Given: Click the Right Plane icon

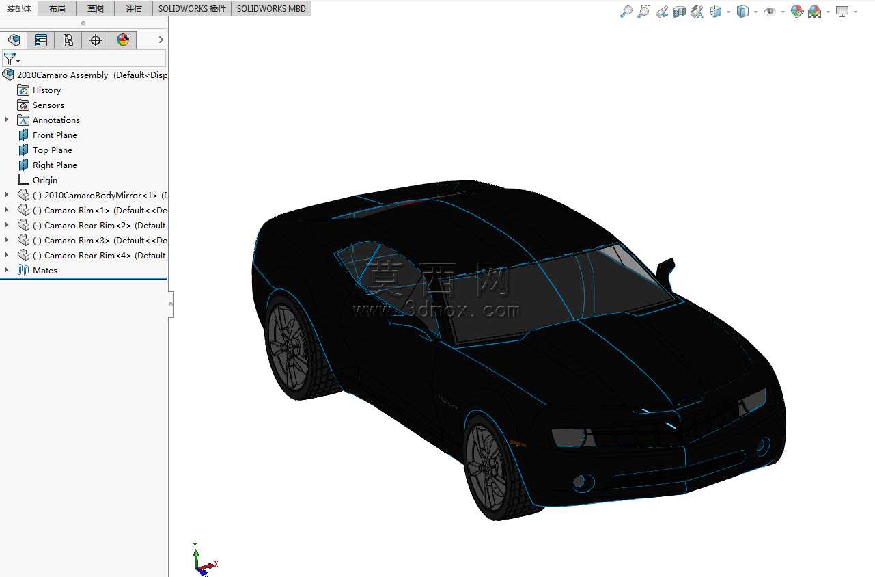Looking at the screenshot, I should [x=23, y=165].
